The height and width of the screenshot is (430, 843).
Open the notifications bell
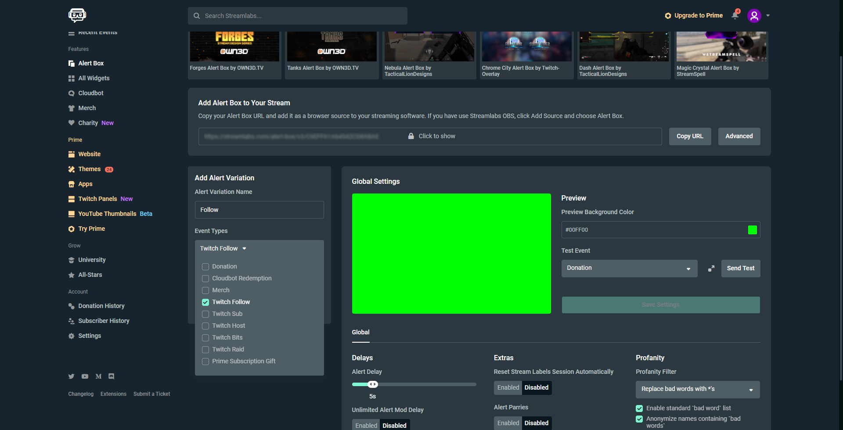click(x=735, y=15)
